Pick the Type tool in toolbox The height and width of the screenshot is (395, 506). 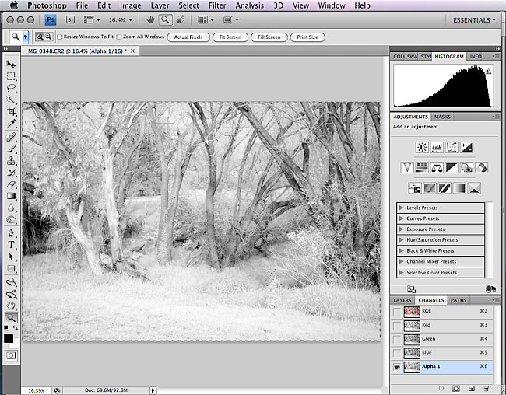point(11,244)
